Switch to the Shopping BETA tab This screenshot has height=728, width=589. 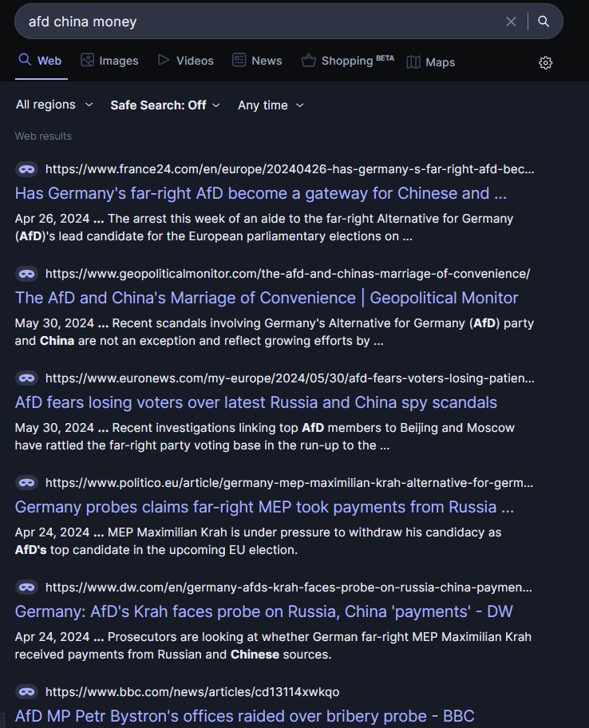[x=348, y=61]
